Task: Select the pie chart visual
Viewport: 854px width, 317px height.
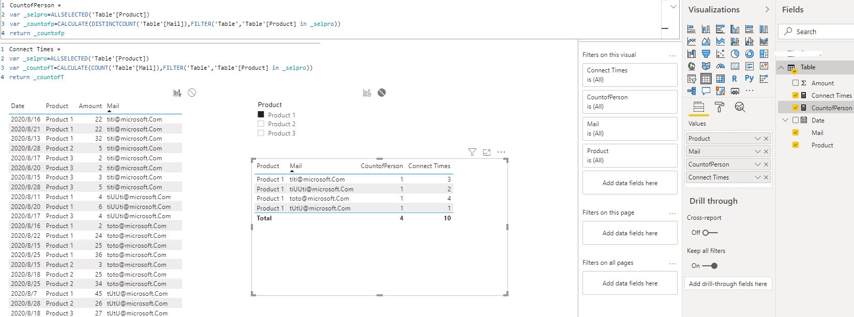Action: point(735,53)
